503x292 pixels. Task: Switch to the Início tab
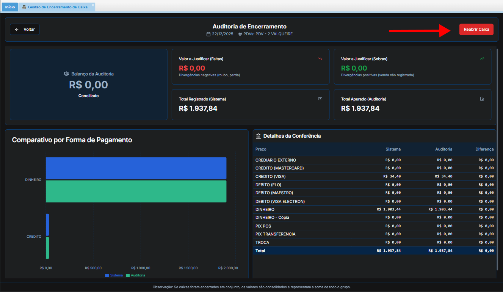click(x=10, y=7)
